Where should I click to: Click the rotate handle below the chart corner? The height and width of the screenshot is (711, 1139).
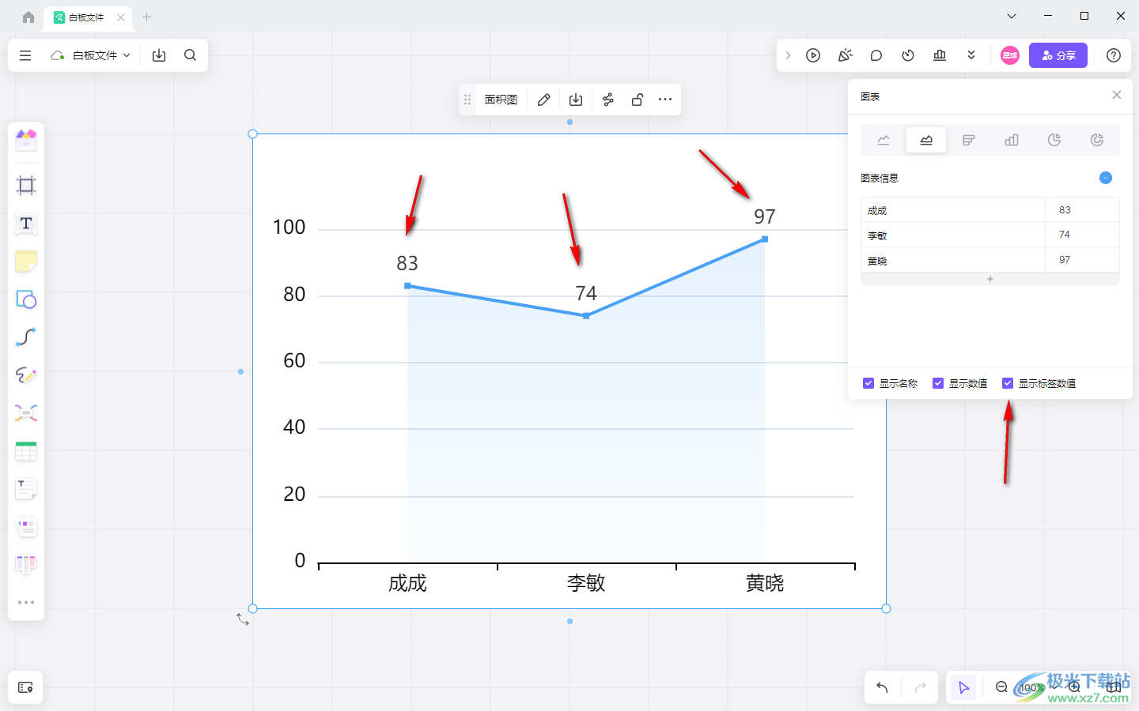243,620
